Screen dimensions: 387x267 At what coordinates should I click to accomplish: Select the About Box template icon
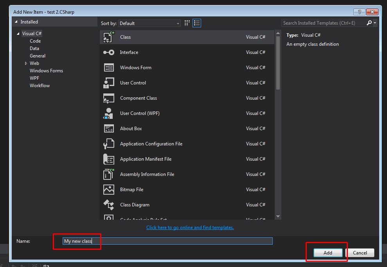[x=109, y=129]
